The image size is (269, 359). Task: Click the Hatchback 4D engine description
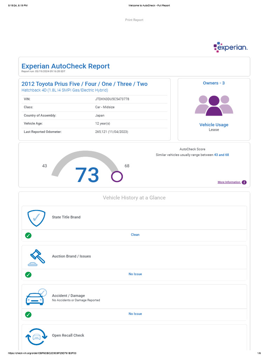click(x=65, y=90)
